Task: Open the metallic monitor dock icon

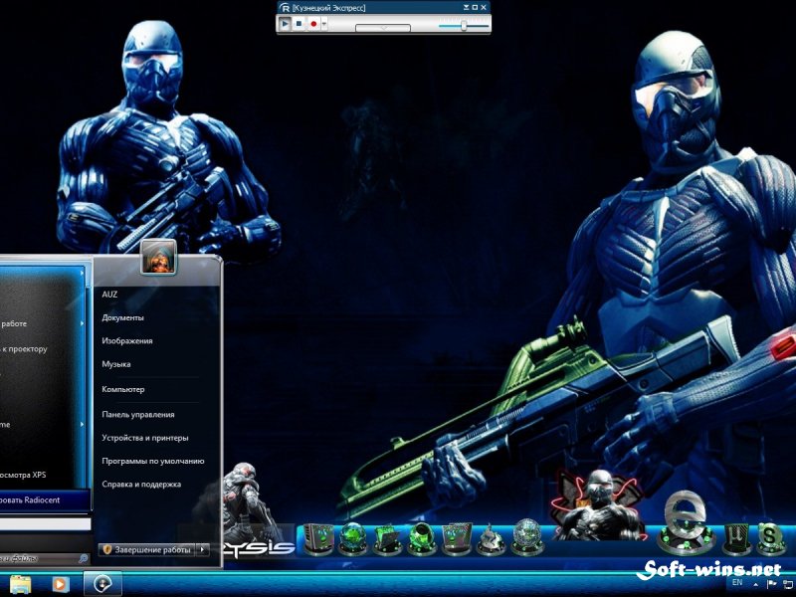Action: point(457,539)
